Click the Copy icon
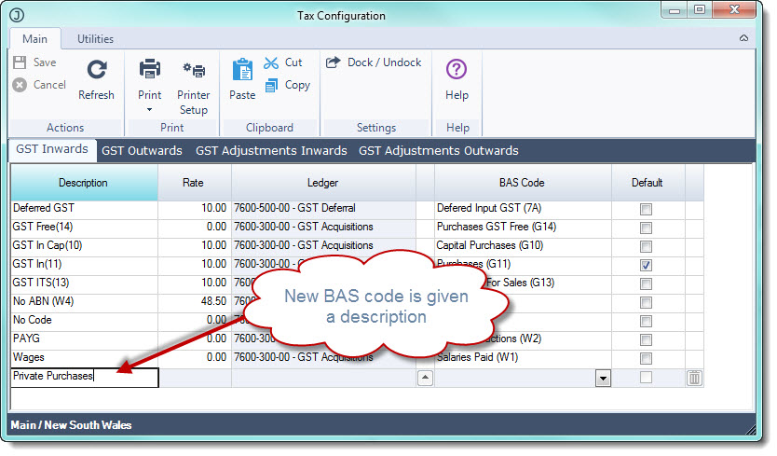This screenshot has height=456, width=777. coord(271,86)
